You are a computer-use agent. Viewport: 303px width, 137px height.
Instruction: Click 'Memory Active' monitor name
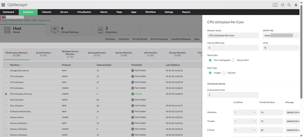coord(17,117)
